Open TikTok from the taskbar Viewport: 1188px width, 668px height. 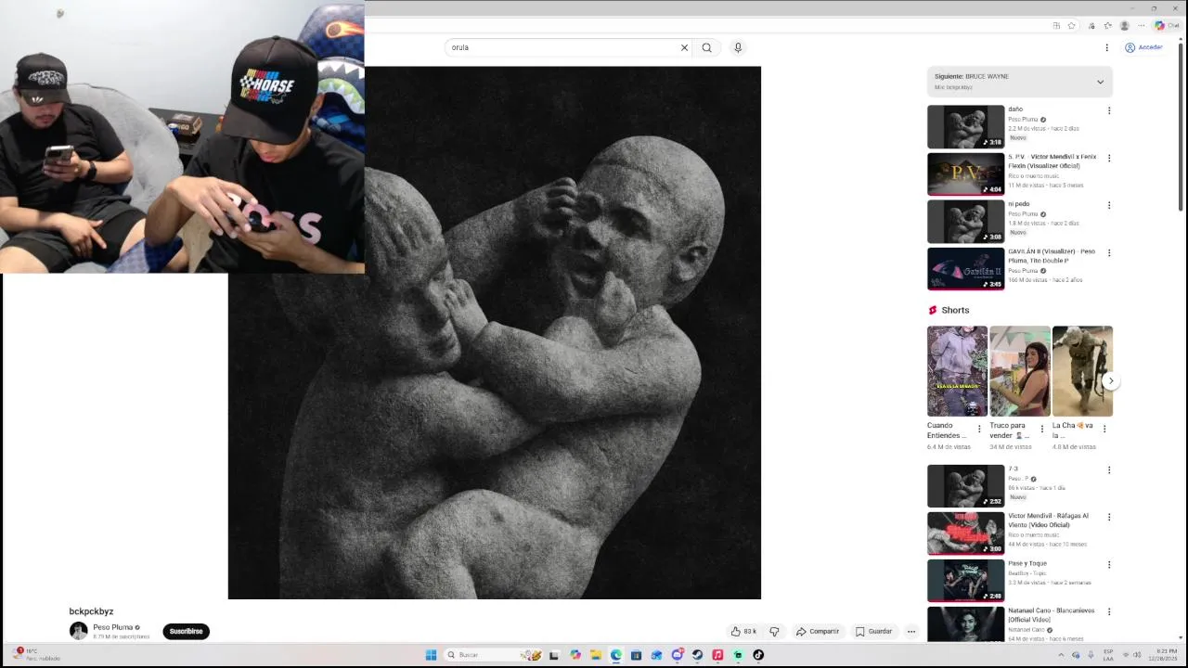(x=758, y=655)
